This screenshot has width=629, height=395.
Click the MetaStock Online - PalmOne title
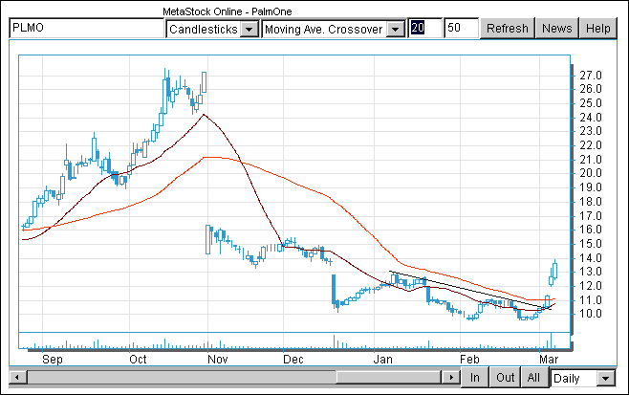[228, 11]
